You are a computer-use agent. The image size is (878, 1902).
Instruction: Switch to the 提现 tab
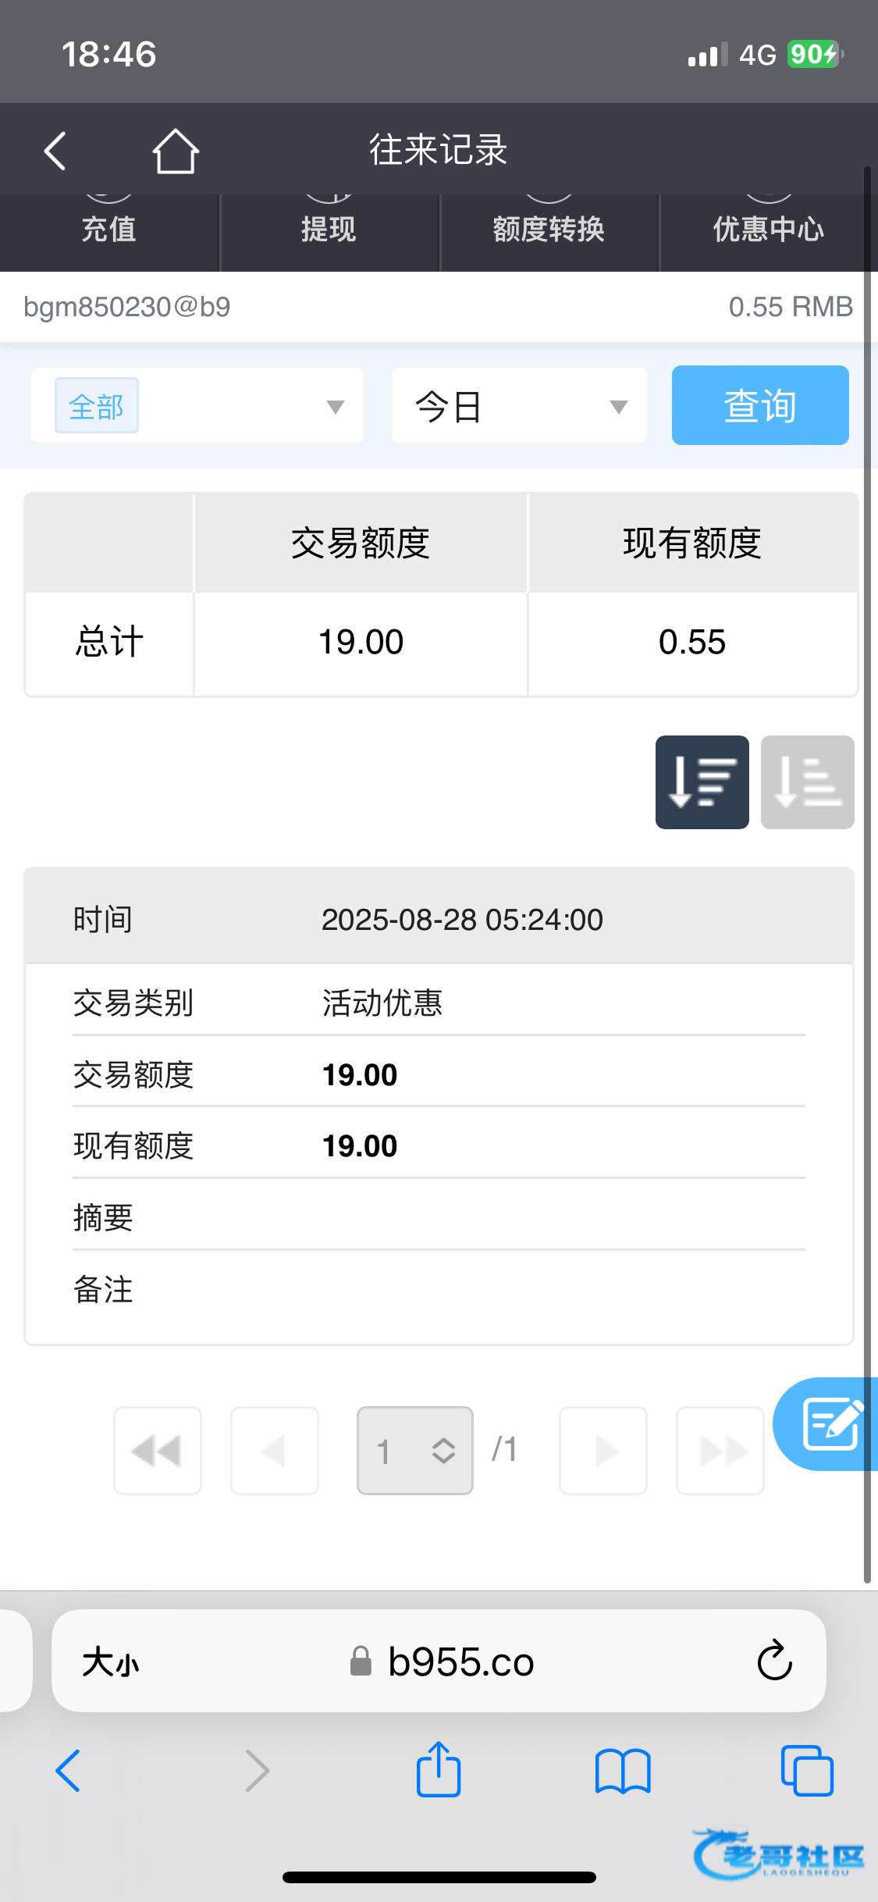329,230
